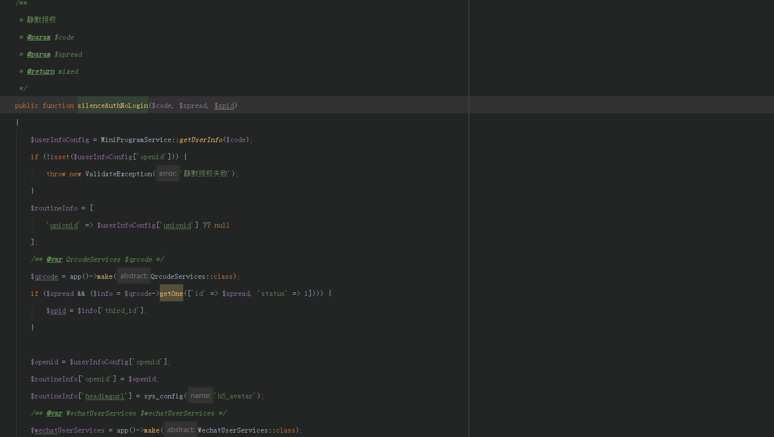Screen dimensions: 774x437
Task: Click the $routineInfo array assignment variable
Action: (54, 208)
